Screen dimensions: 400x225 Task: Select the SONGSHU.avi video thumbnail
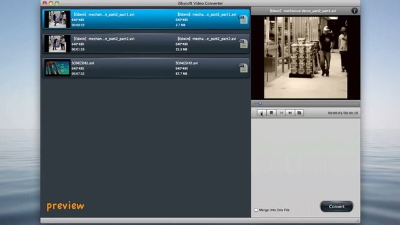click(57, 68)
